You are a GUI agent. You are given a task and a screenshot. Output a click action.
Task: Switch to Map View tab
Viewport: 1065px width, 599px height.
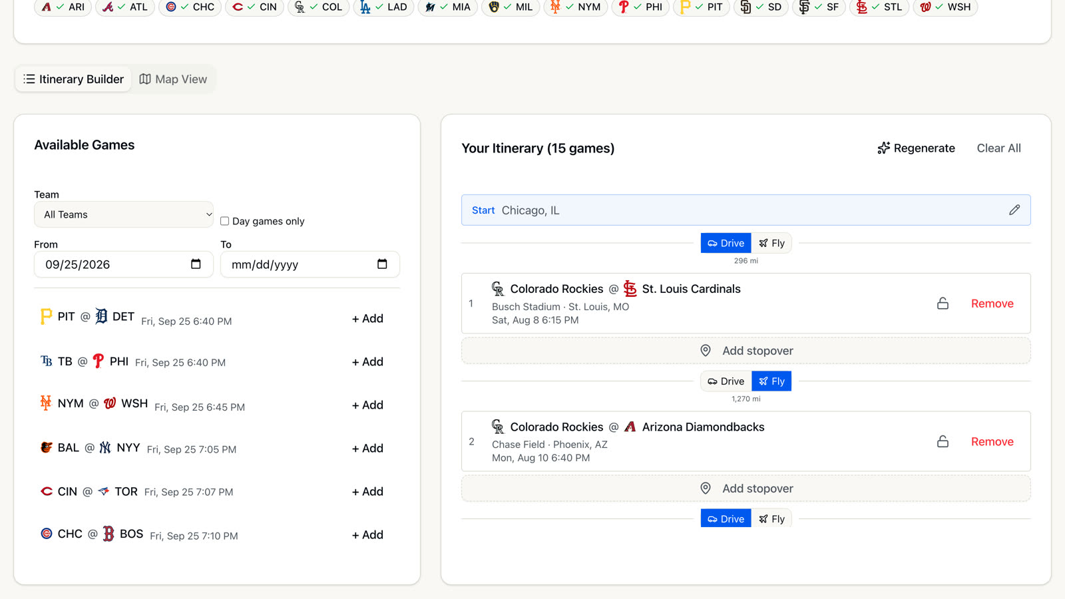click(173, 79)
